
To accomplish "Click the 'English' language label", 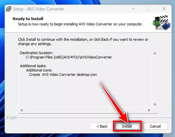I will coord(12,118).
